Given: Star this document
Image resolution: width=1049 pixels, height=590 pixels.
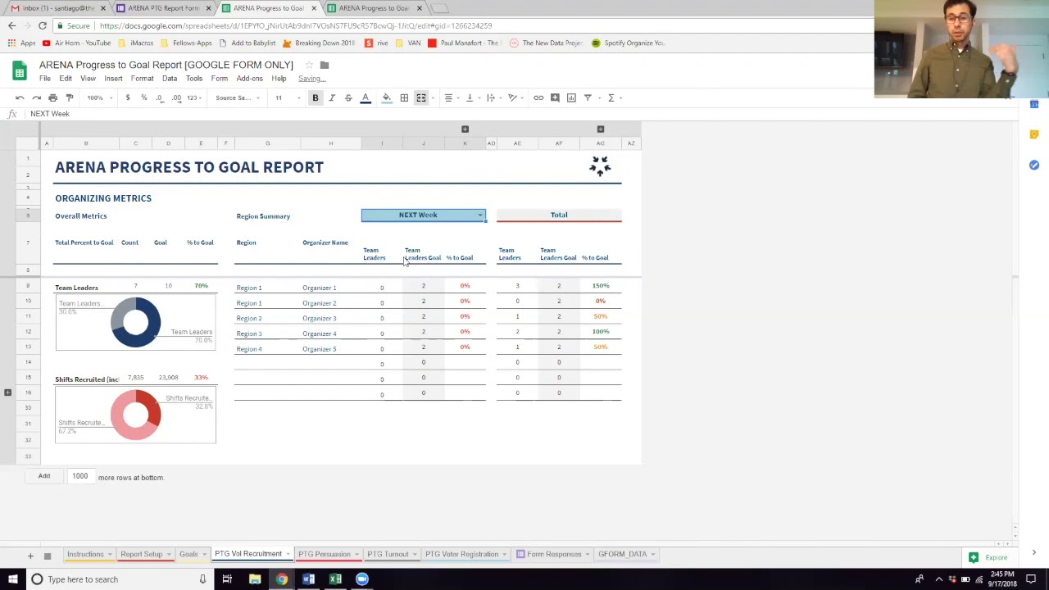Looking at the screenshot, I should click(309, 65).
